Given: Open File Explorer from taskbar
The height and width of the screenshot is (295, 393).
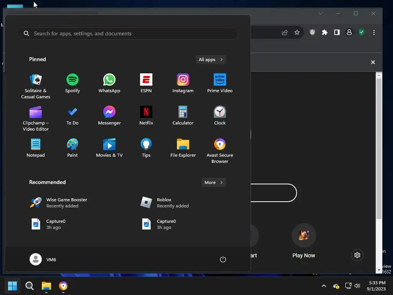Looking at the screenshot, I should [46, 286].
